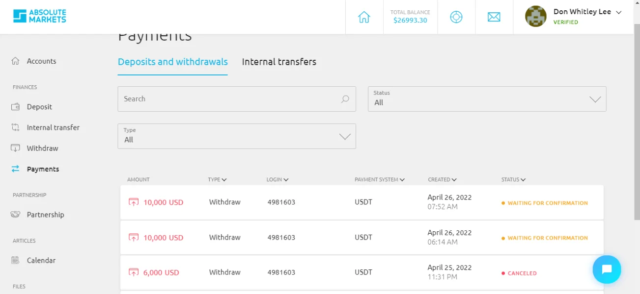The image size is (640, 294).
Task: Sort by Created column header
Action: tap(442, 180)
